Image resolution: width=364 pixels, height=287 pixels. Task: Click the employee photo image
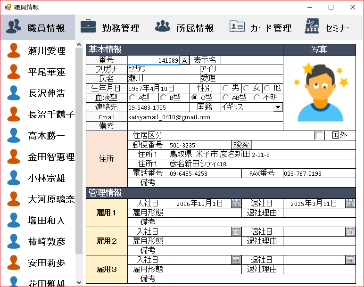click(x=319, y=92)
